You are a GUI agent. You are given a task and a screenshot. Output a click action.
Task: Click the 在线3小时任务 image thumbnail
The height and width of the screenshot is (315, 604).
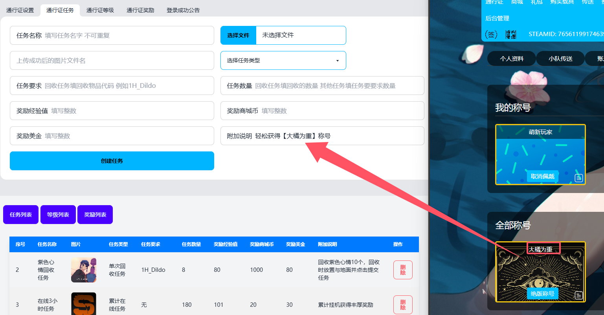tap(84, 304)
